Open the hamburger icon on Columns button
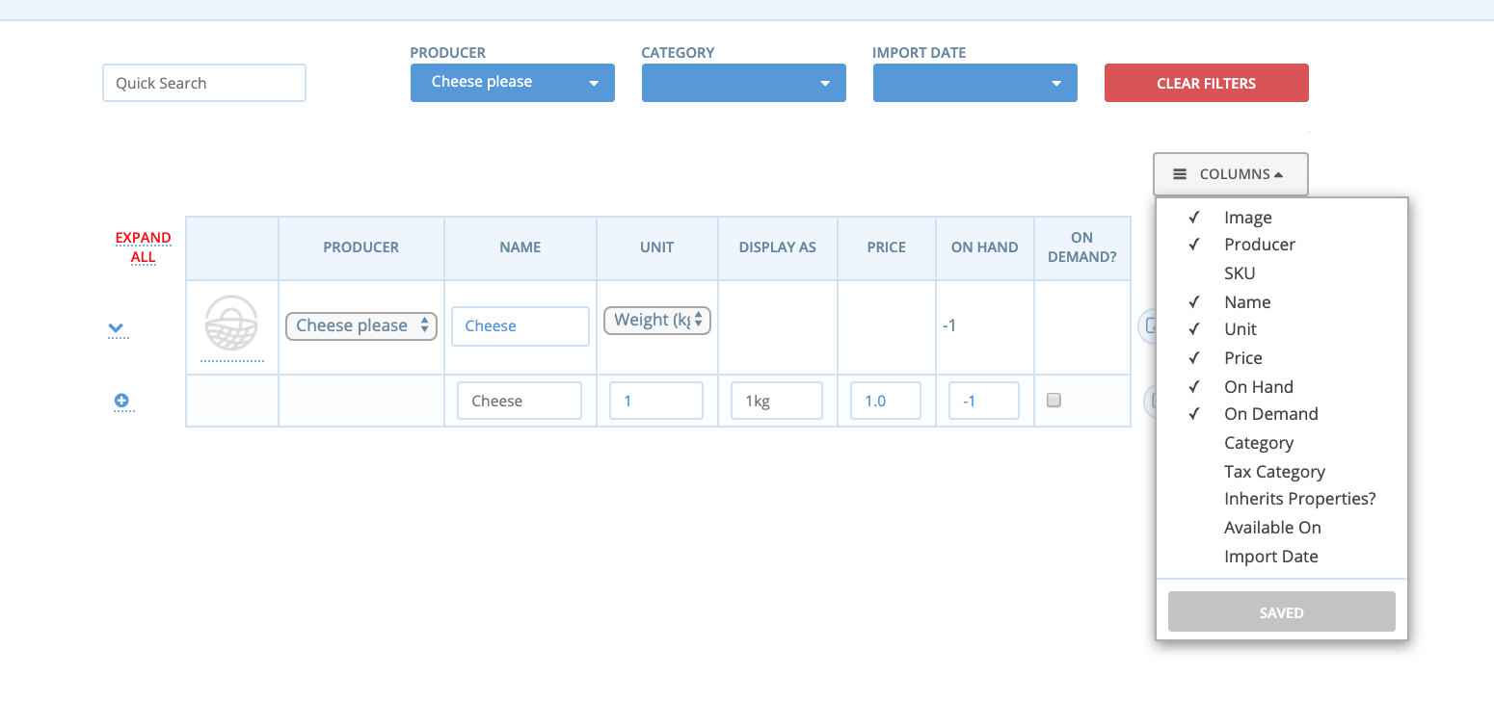This screenshot has width=1494, height=701. point(1180,174)
